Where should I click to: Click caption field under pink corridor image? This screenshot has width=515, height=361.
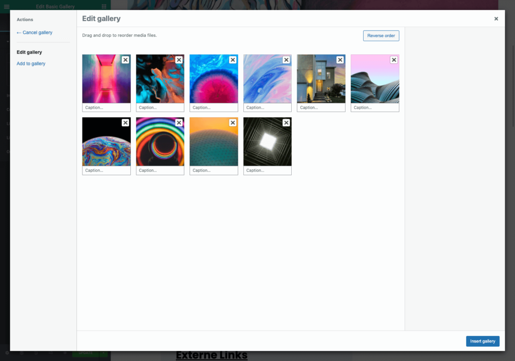click(x=106, y=108)
